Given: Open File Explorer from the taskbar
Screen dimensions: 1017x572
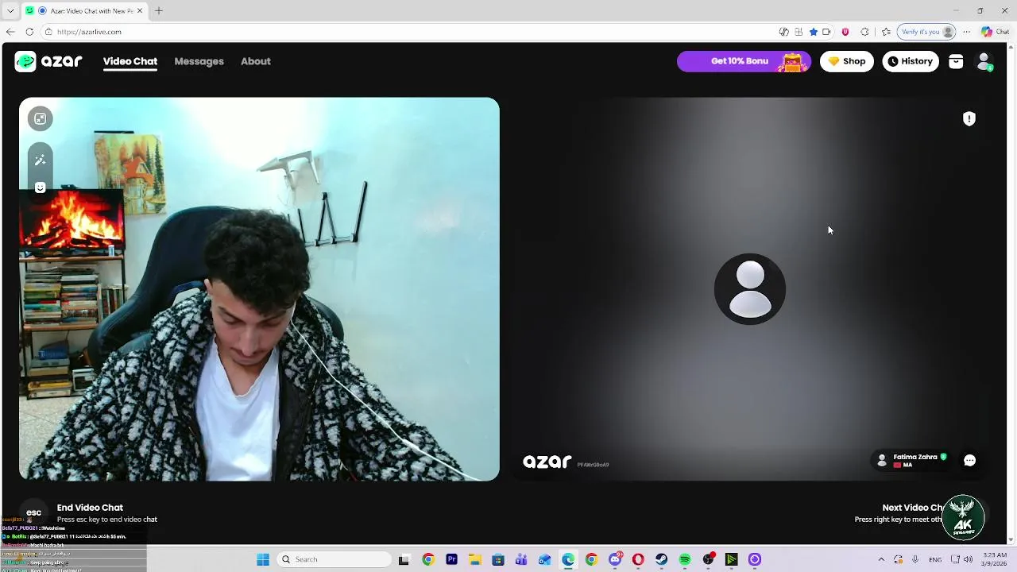Looking at the screenshot, I should 474,559.
